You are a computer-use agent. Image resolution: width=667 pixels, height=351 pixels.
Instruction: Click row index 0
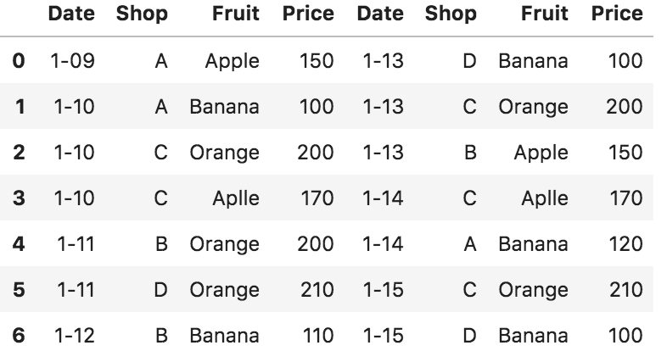(19, 61)
